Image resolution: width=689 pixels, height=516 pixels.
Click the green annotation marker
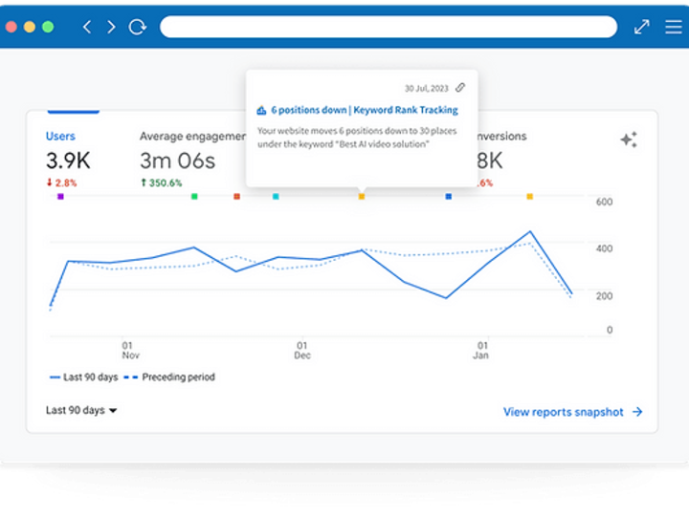click(194, 197)
